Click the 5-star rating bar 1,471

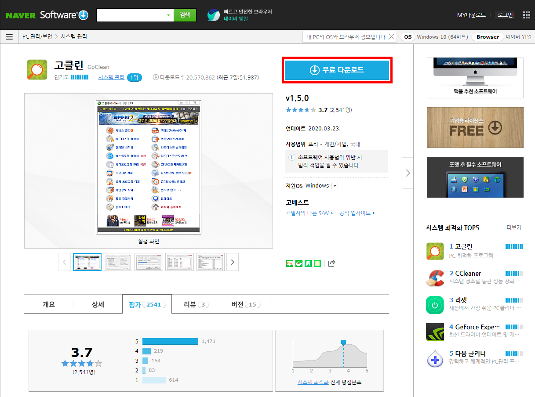click(170, 341)
